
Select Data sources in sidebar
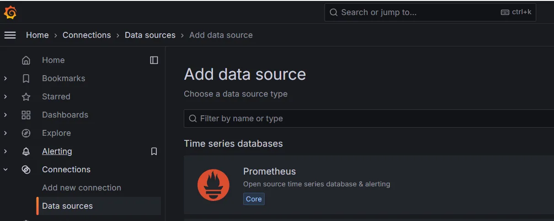click(x=98, y=206)
